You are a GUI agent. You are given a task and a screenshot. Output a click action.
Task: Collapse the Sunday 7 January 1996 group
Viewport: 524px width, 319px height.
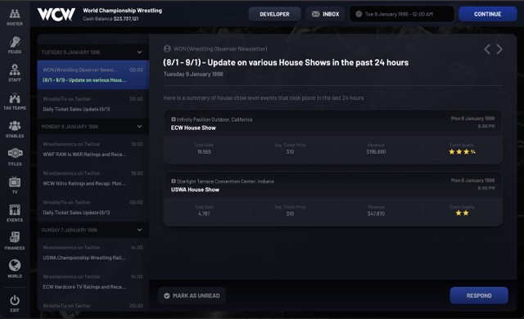(x=139, y=230)
